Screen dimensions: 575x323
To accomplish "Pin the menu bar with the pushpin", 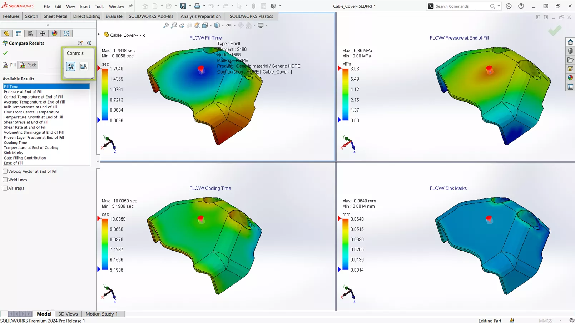I will (x=130, y=6).
